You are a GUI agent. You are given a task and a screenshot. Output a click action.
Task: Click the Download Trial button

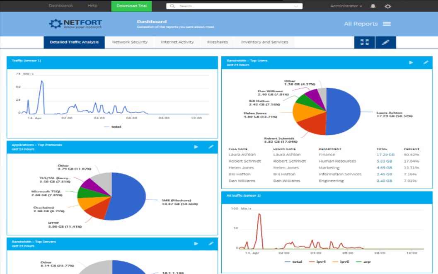coord(131,6)
